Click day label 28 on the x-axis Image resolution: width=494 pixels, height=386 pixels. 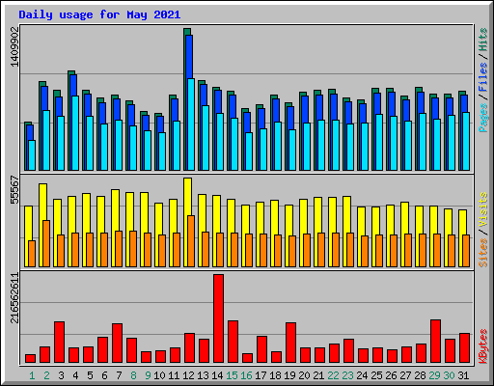coord(420,375)
